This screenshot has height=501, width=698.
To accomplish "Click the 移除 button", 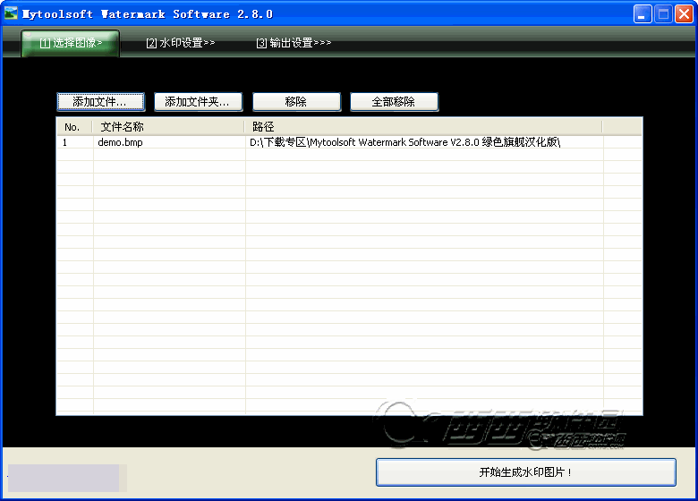I will click(x=296, y=102).
